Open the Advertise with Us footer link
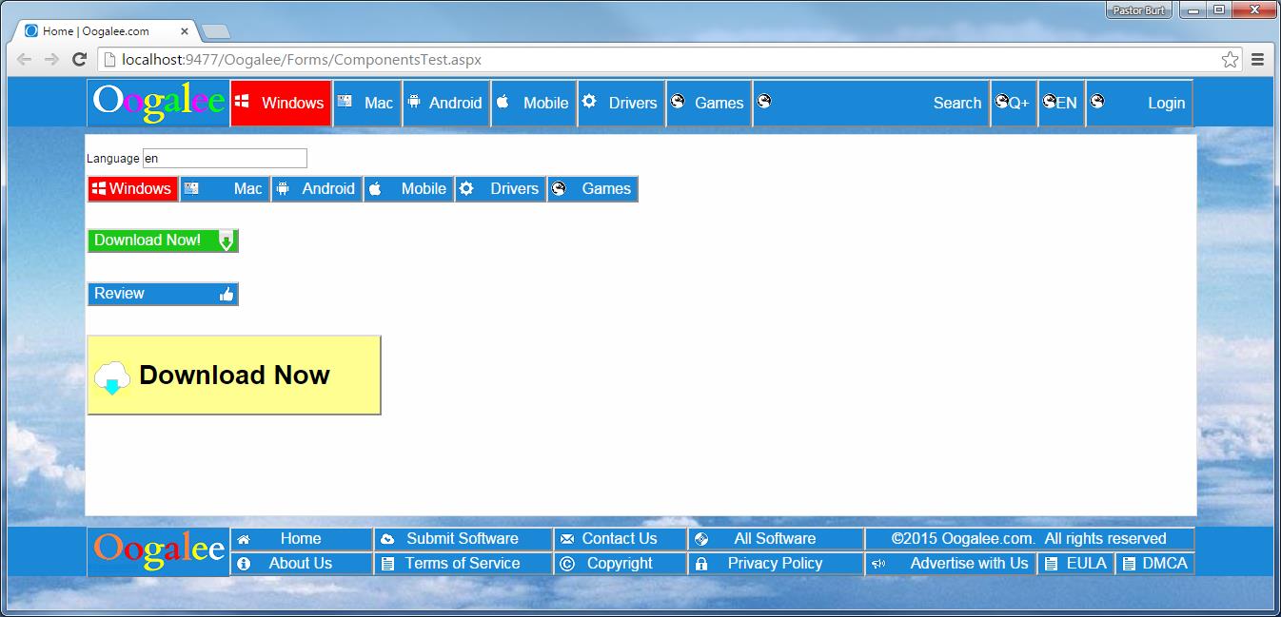Image resolution: width=1281 pixels, height=617 pixels. click(x=952, y=564)
